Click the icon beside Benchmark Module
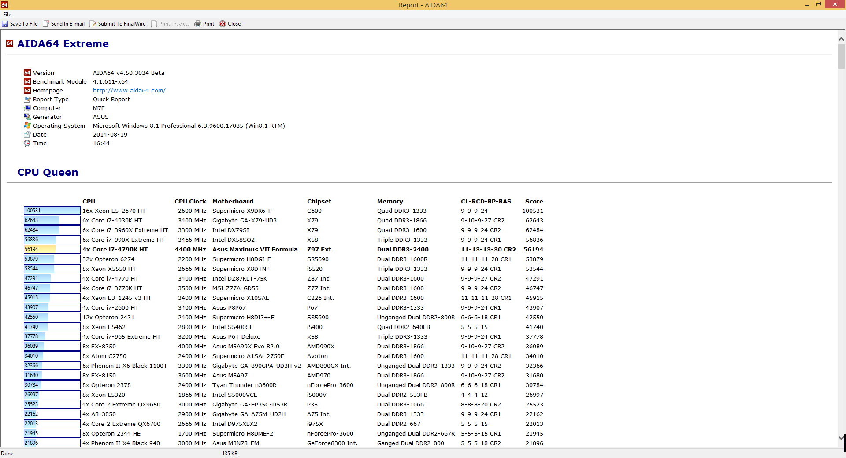The height and width of the screenshot is (458, 846). click(x=27, y=81)
